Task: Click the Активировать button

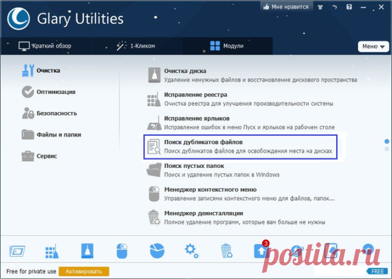Action: [84, 271]
